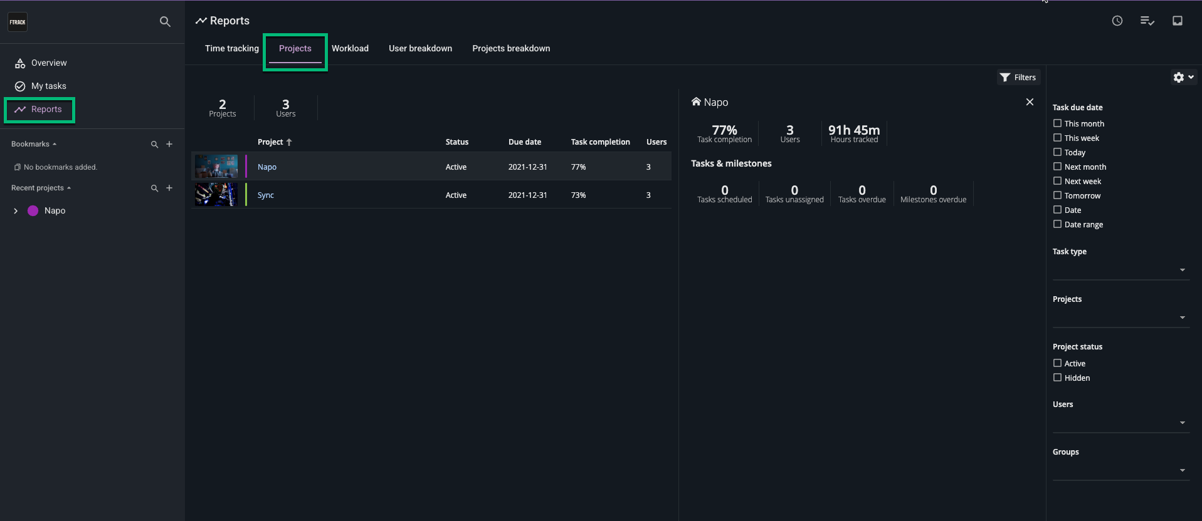This screenshot has height=521, width=1202.
Task: Check the This month checkbox
Action: [x=1057, y=123]
